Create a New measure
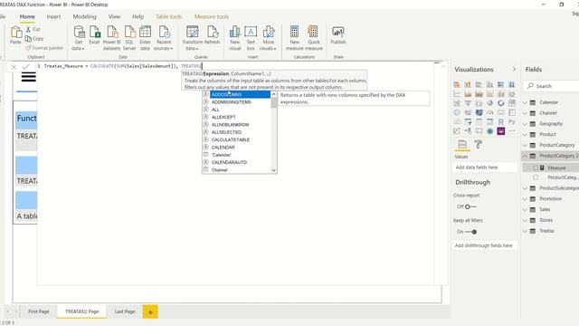This screenshot has height=326, width=579. click(294, 38)
